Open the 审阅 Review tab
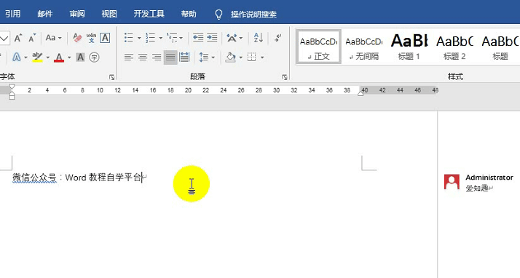 (77, 14)
